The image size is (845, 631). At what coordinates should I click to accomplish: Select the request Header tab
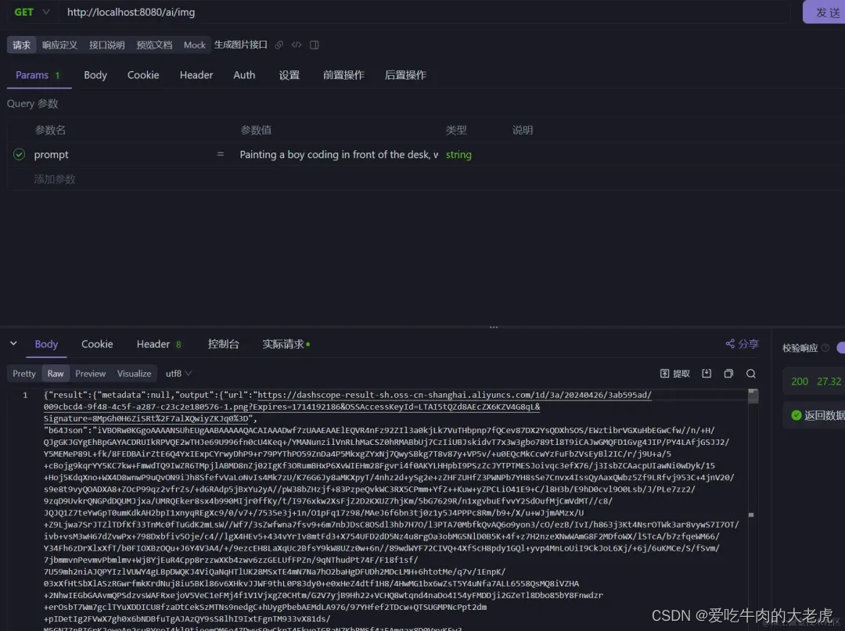click(196, 75)
